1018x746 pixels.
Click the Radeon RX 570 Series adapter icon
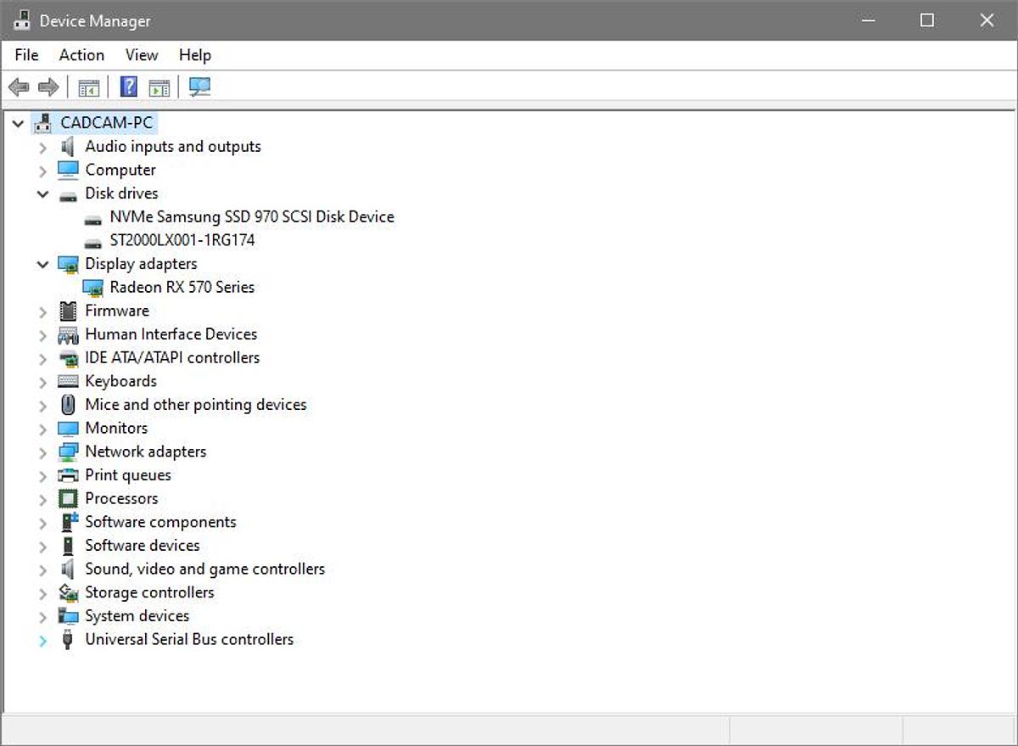tap(93, 288)
